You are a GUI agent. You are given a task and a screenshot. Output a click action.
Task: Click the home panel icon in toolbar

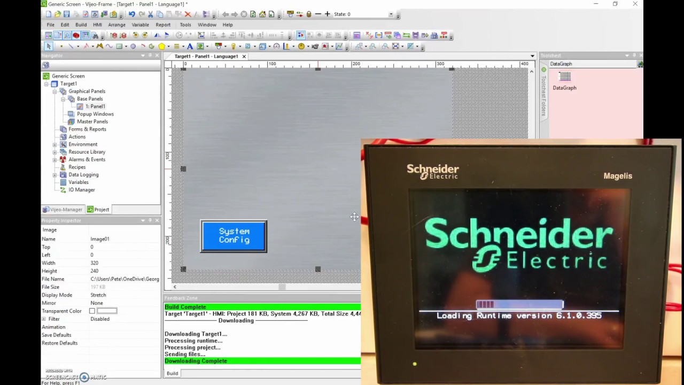click(x=262, y=14)
